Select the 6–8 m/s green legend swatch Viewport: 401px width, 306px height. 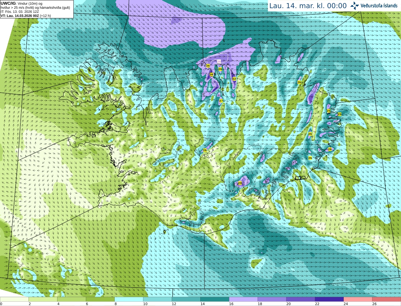click(x=100, y=299)
